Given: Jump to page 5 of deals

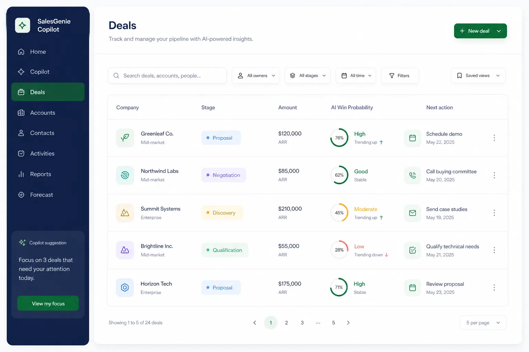Looking at the screenshot, I should [x=333, y=323].
